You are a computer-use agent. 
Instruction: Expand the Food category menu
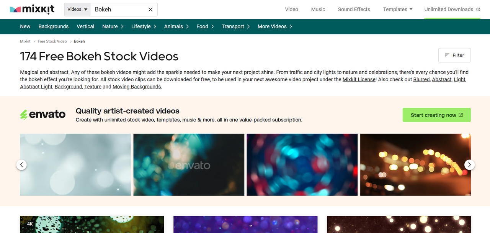(x=205, y=26)
